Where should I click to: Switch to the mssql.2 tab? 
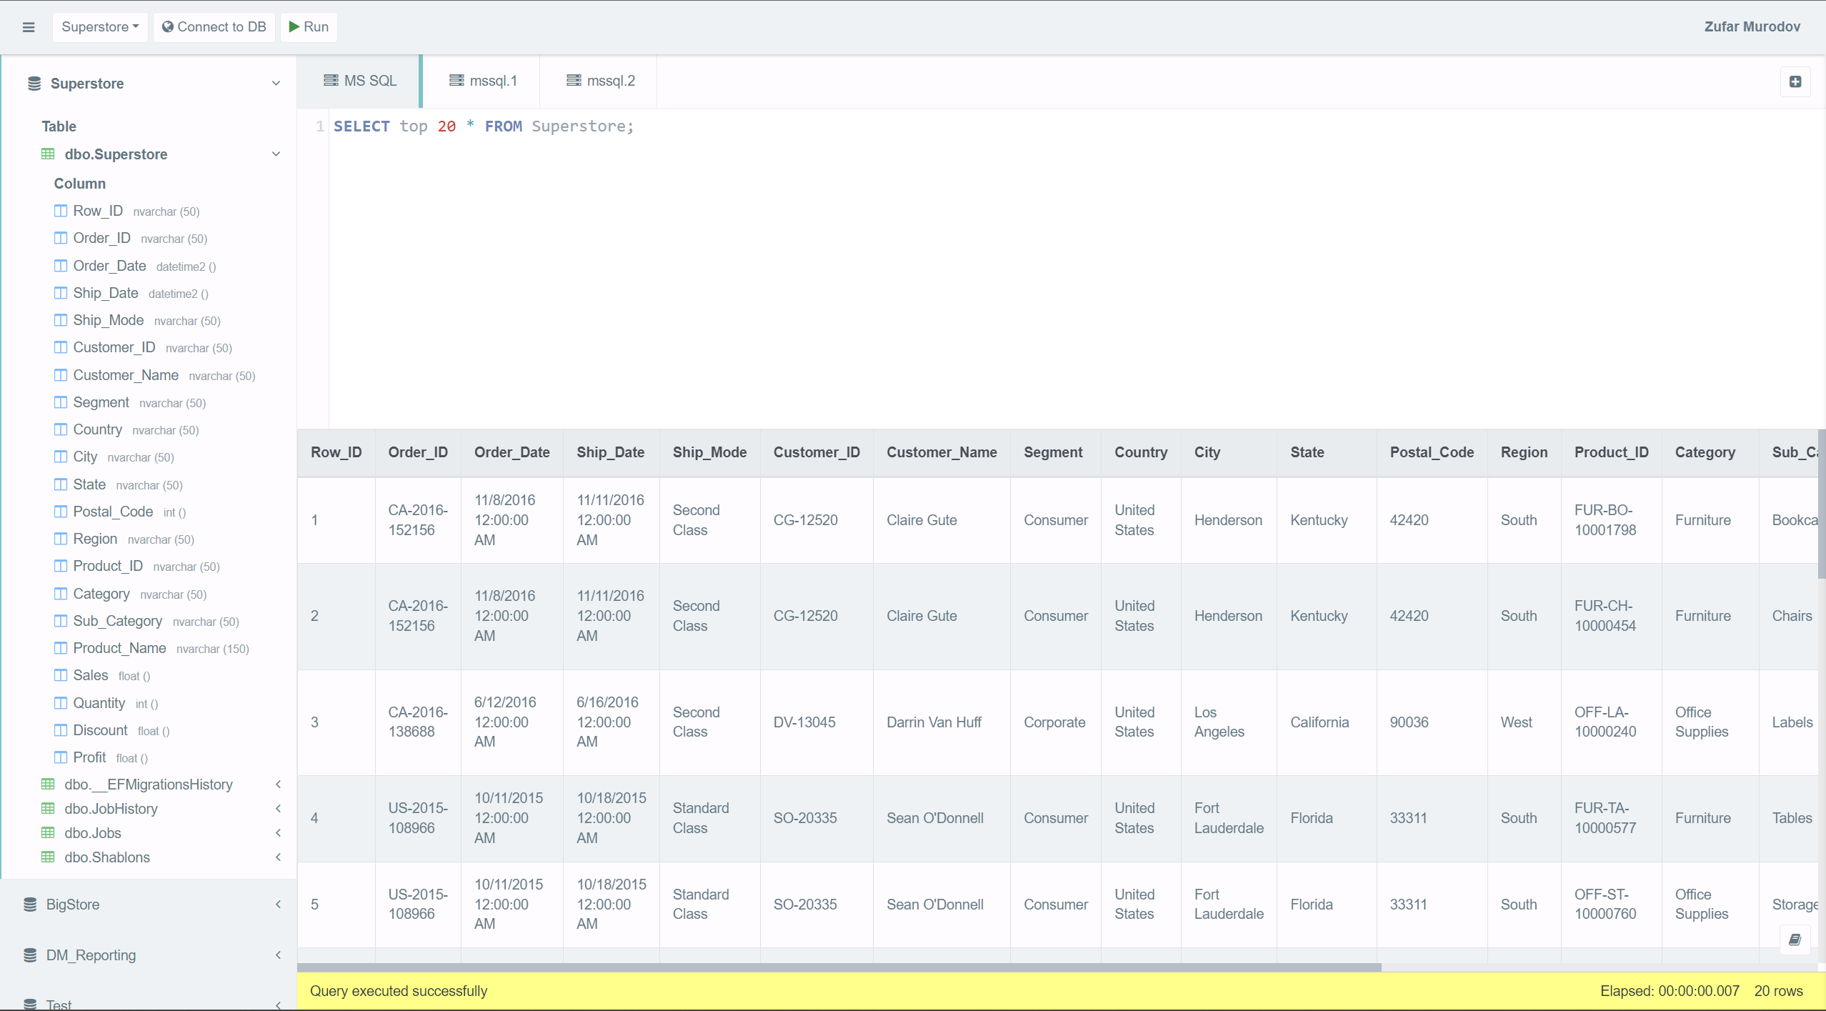point(600,81)
